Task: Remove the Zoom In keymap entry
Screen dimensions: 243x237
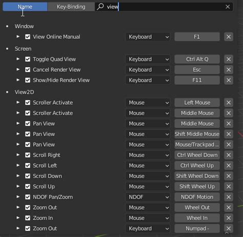Action: [229, 218]
